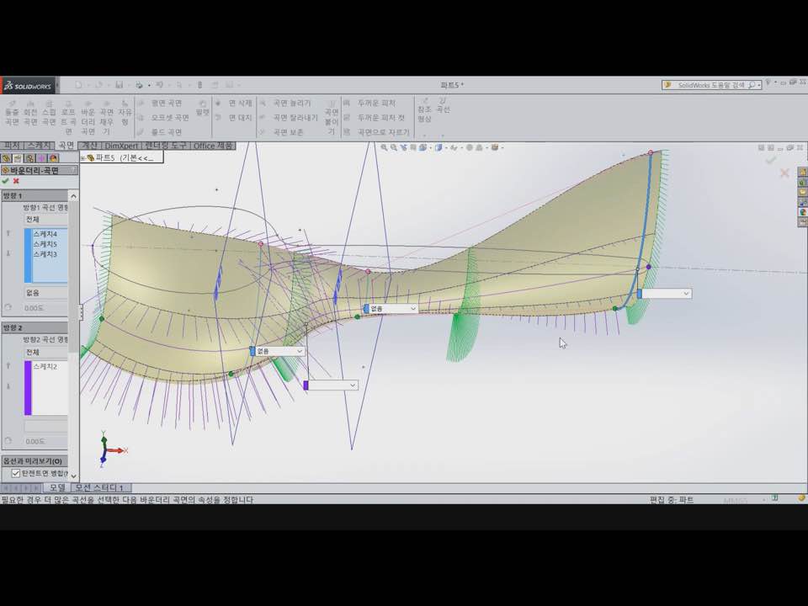Open the 방향1 전체 curve influence dropdown
808x606 pixels.
[x=45, y=219]
